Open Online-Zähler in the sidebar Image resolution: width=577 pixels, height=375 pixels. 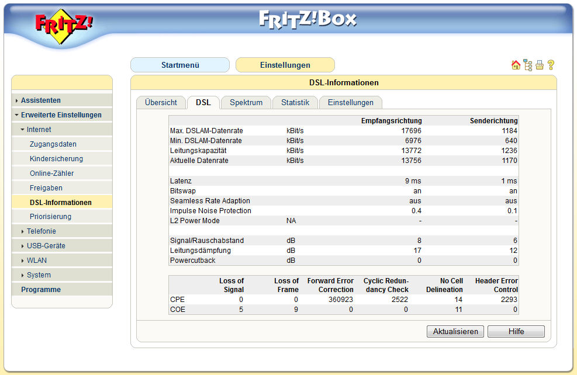pyautogui.click(x=51, y=173)
